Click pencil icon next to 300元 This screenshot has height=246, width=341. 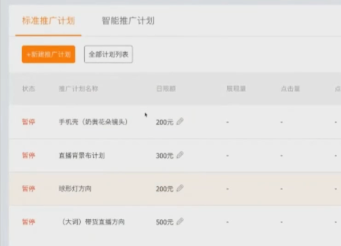point(180,155)
